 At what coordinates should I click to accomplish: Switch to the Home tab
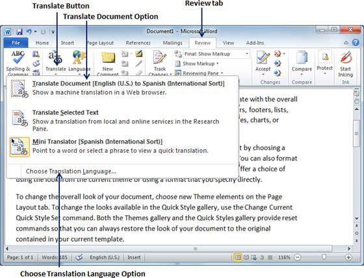click(x=42, y=43)
